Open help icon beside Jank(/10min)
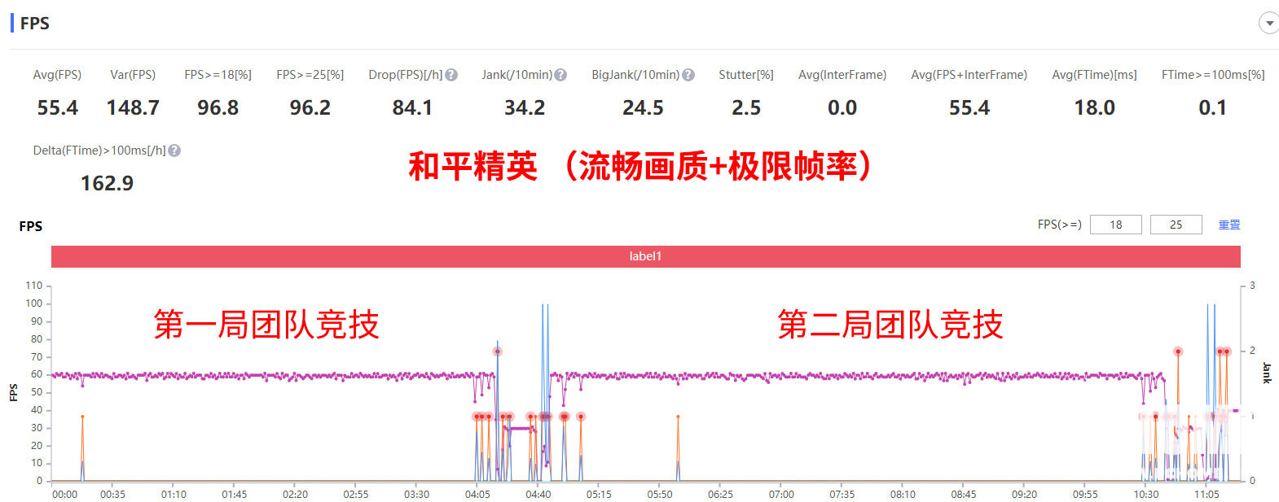 (560, 75)
